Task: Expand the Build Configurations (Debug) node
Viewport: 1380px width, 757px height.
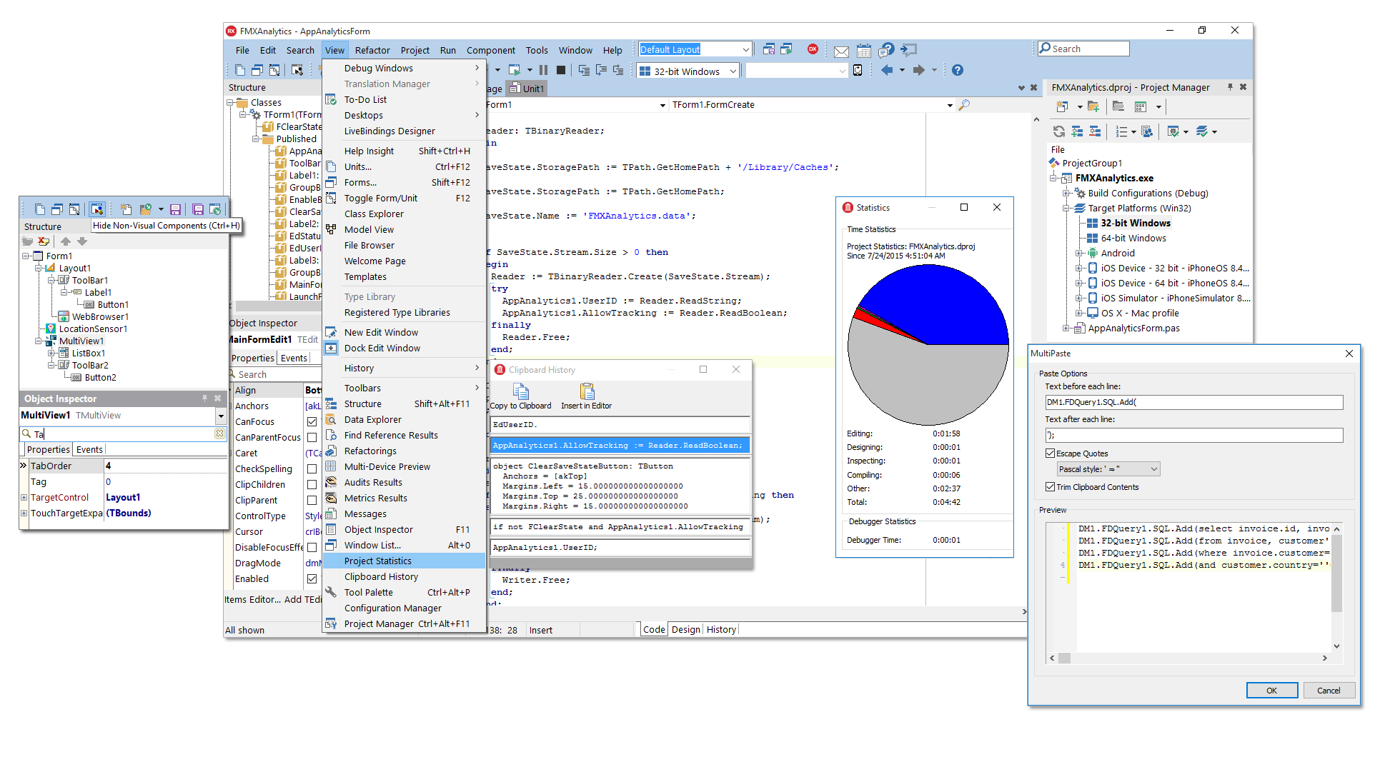Action: tap(1066, 194)
